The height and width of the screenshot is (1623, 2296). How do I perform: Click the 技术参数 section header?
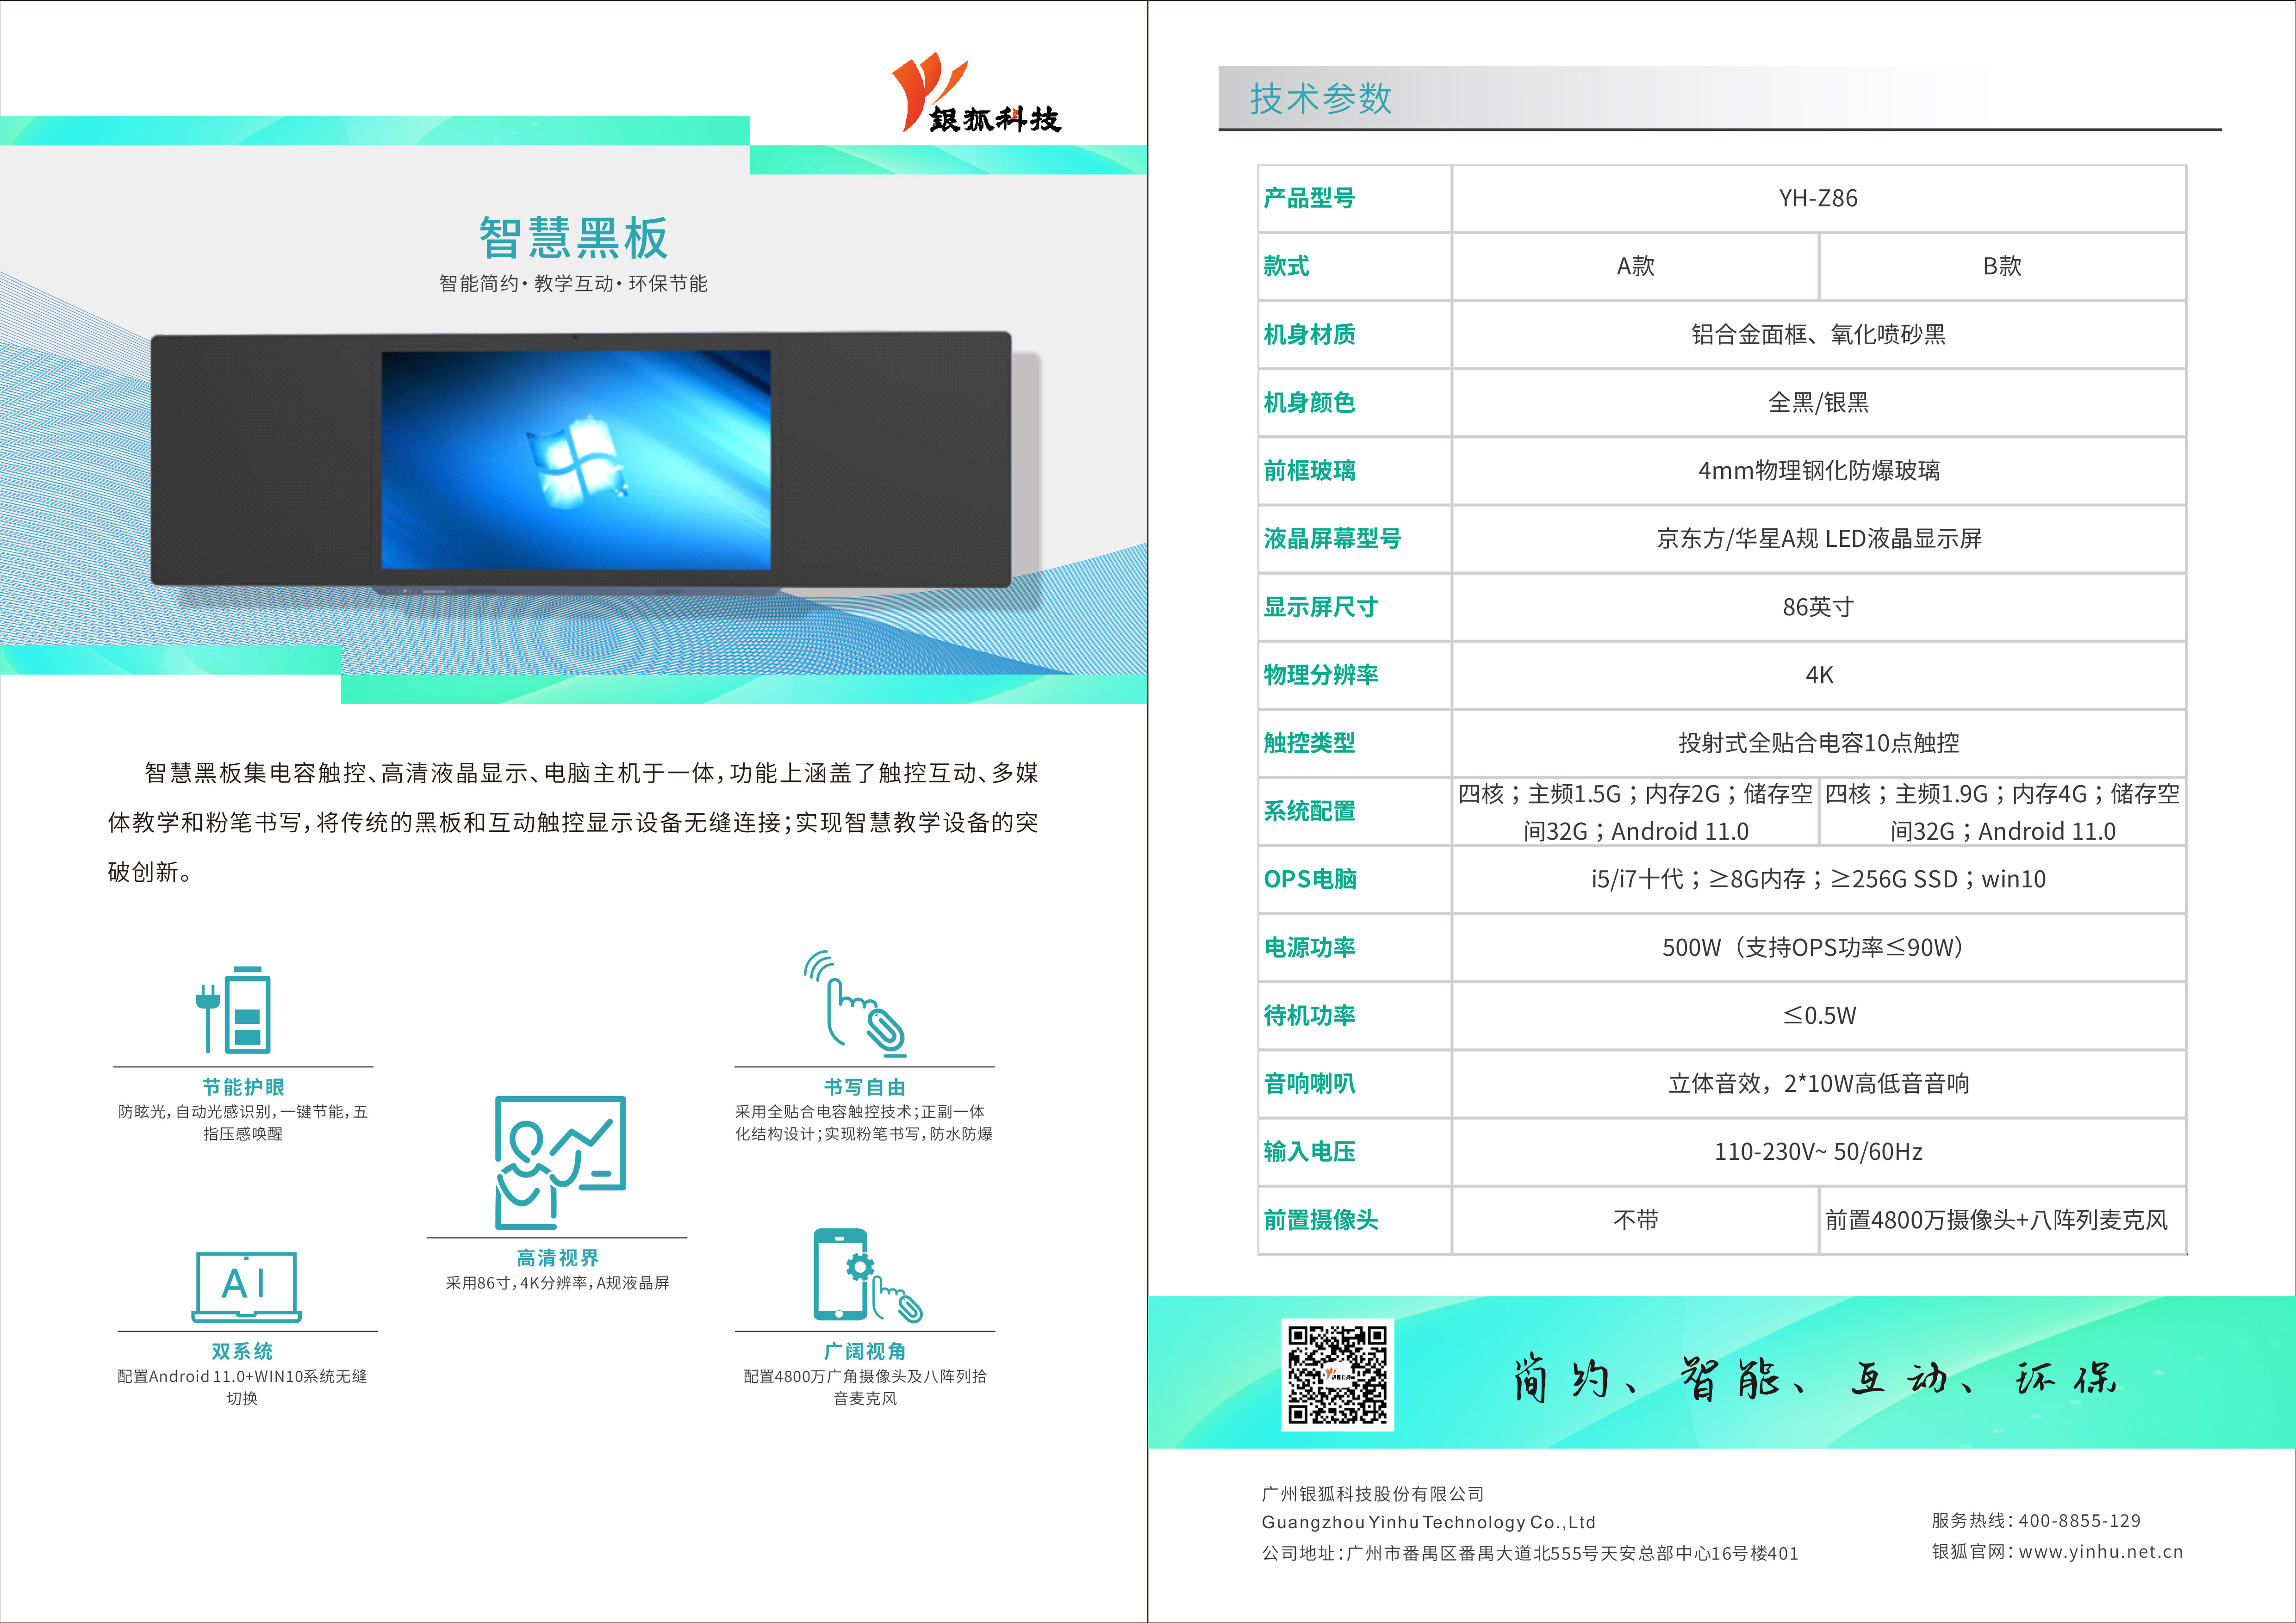click(1320, 99)
